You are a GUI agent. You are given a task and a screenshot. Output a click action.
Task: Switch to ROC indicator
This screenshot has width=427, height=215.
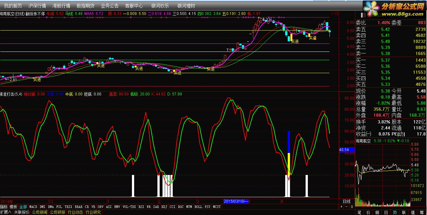point(181,207)
